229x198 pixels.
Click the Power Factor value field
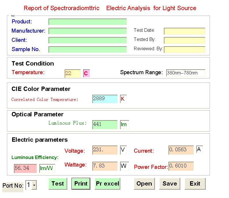pyautogui.click(x=181, y=166)
